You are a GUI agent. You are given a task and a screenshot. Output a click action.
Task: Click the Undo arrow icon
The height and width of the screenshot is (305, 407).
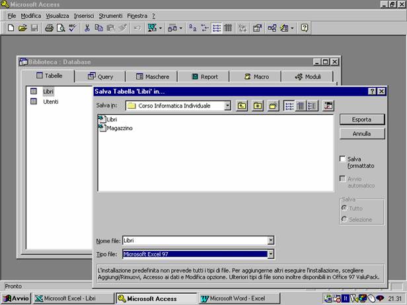point(137,28)
